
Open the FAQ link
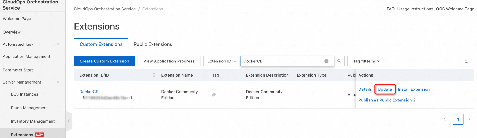point(390,9)
